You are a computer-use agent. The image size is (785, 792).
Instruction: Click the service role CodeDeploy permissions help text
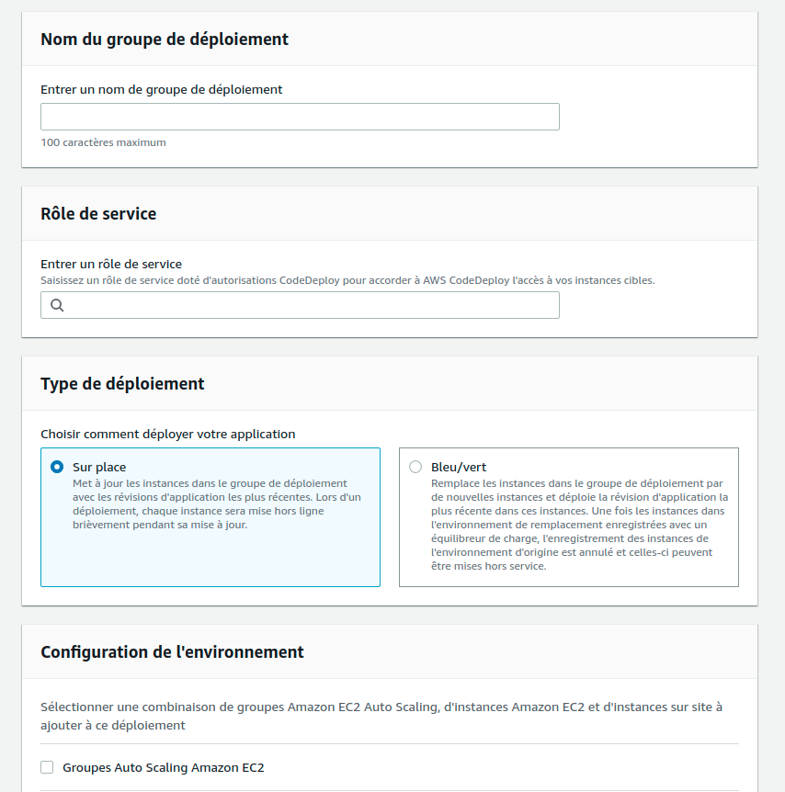click(347, 280)
